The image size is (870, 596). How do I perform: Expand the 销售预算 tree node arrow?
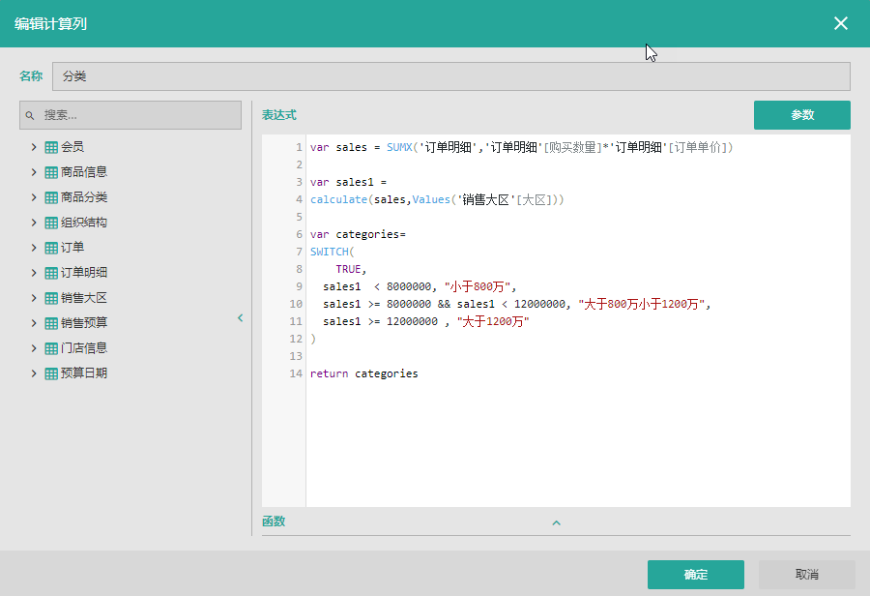(x=34, y=323)
